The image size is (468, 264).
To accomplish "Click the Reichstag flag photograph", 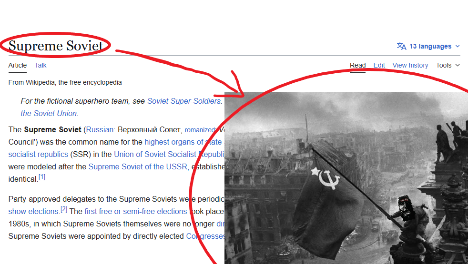I will [x=346, y=178].
